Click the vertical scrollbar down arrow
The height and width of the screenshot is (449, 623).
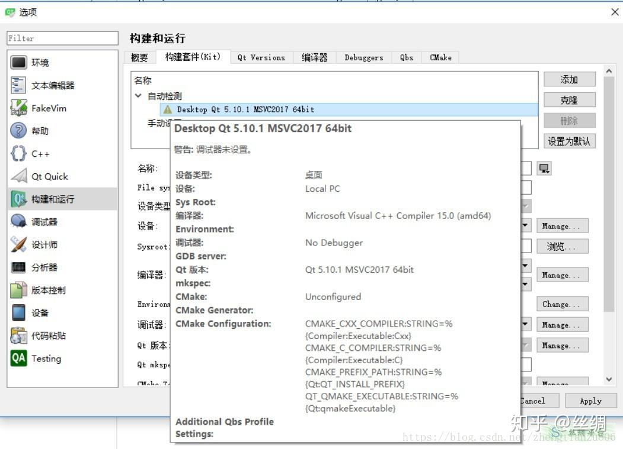coord(609,379)
